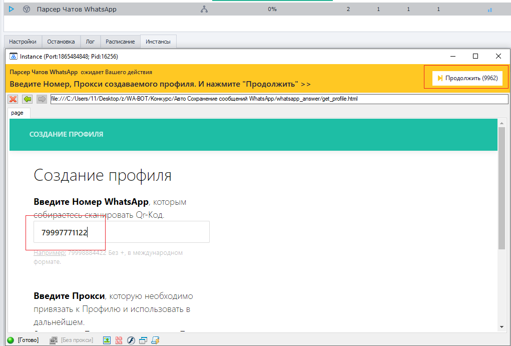The height and width of the screenshot is (346, 511).
Task: Click the red X stop-loading icon
Action: click(x=13, y=99)
